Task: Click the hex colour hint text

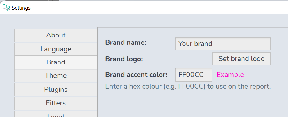Action: [188, 86]
